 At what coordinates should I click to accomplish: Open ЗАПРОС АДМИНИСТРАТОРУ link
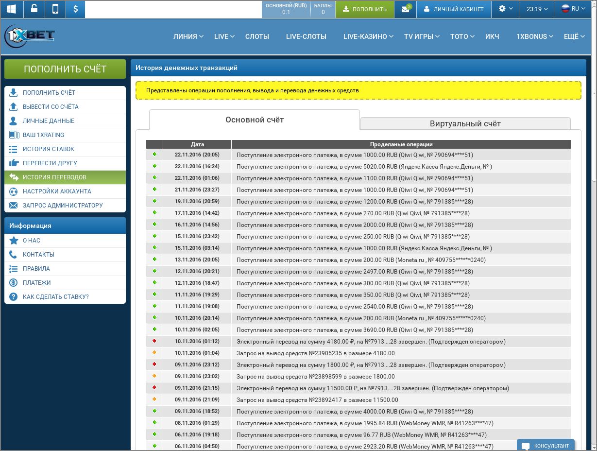[63, 205]
